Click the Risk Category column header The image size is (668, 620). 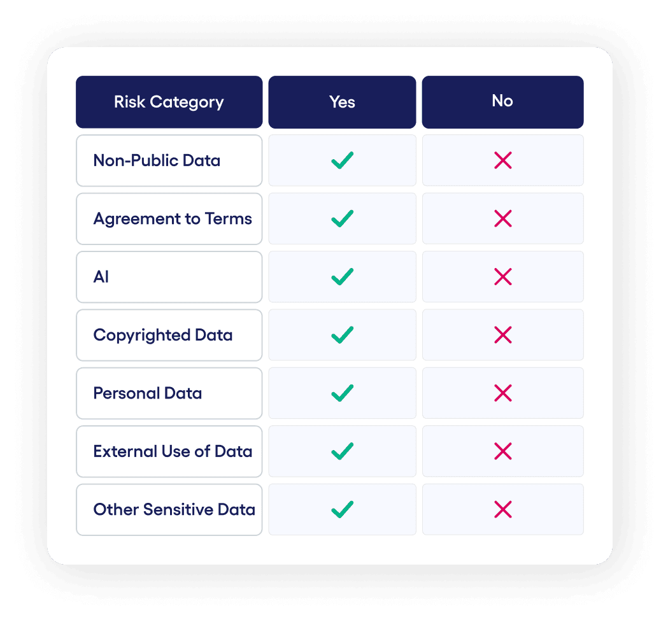coord(169,102)
